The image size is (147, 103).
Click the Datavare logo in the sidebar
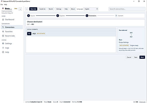point(3,8)
